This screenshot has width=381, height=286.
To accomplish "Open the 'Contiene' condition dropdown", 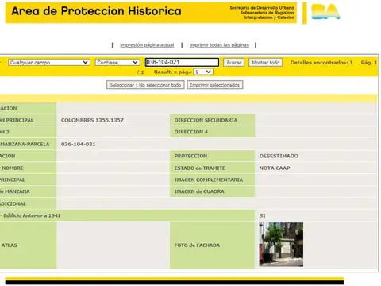I will [x=117, y=63].
